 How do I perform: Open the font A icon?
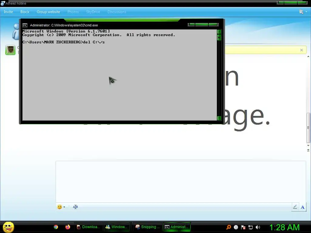pyautogui.click(x=302, y=207)
